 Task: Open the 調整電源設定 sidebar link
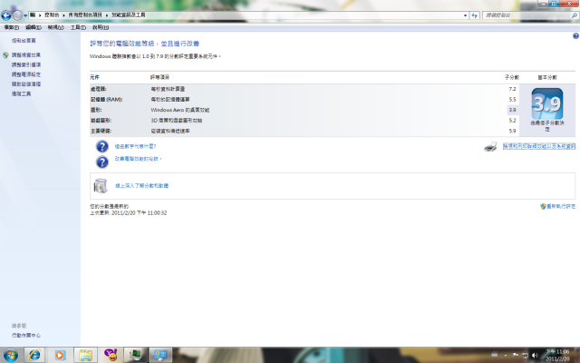click(x=26, y=74)
